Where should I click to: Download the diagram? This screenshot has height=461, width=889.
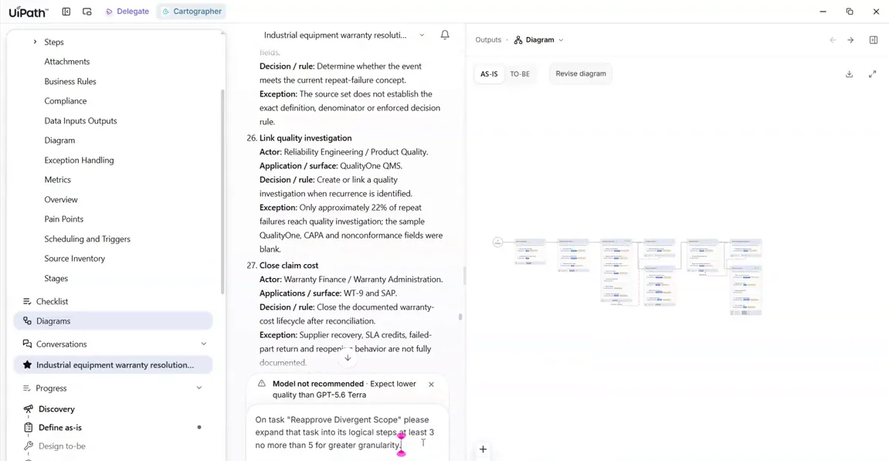[850, 74]
